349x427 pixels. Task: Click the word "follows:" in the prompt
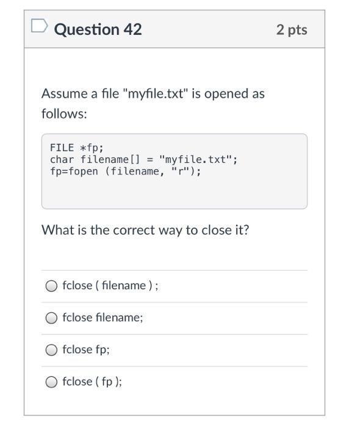coord(64,113)
